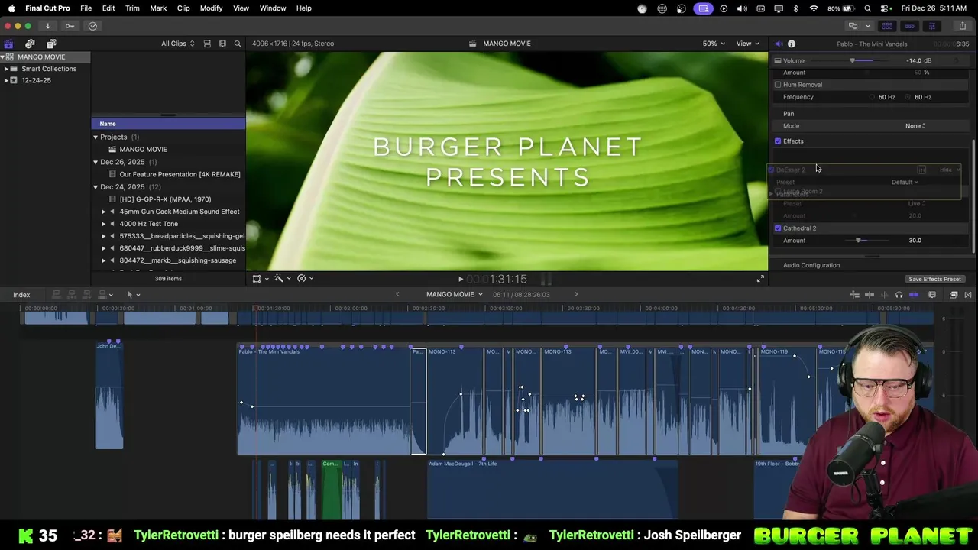The height and width of the screenshot is (550, 978).
Task: Open the Transitions browser icon
Action: pos(968,295)
